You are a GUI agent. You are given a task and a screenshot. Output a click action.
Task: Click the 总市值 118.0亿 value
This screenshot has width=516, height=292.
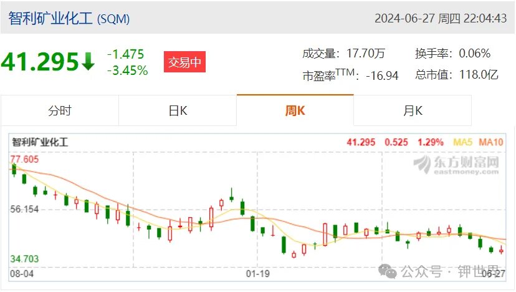pyautogui.click(x=479, y=74)
